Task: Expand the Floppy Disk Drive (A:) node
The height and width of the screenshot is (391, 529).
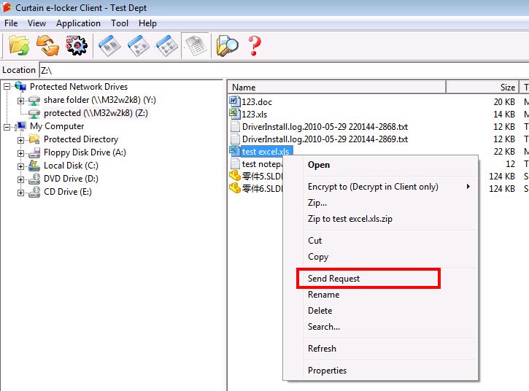Action: point(21,153)
